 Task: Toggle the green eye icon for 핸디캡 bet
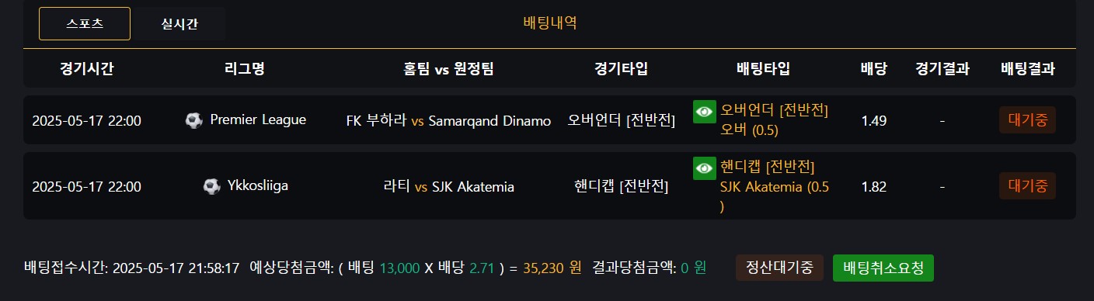click(704, 168)
